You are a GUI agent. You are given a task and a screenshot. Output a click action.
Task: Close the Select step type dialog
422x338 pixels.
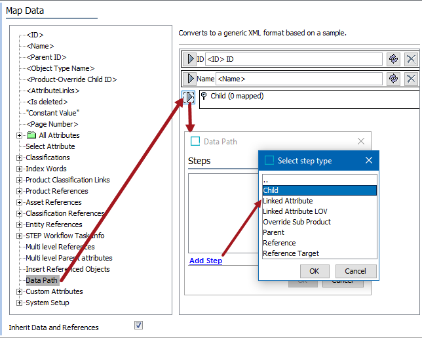368,160
